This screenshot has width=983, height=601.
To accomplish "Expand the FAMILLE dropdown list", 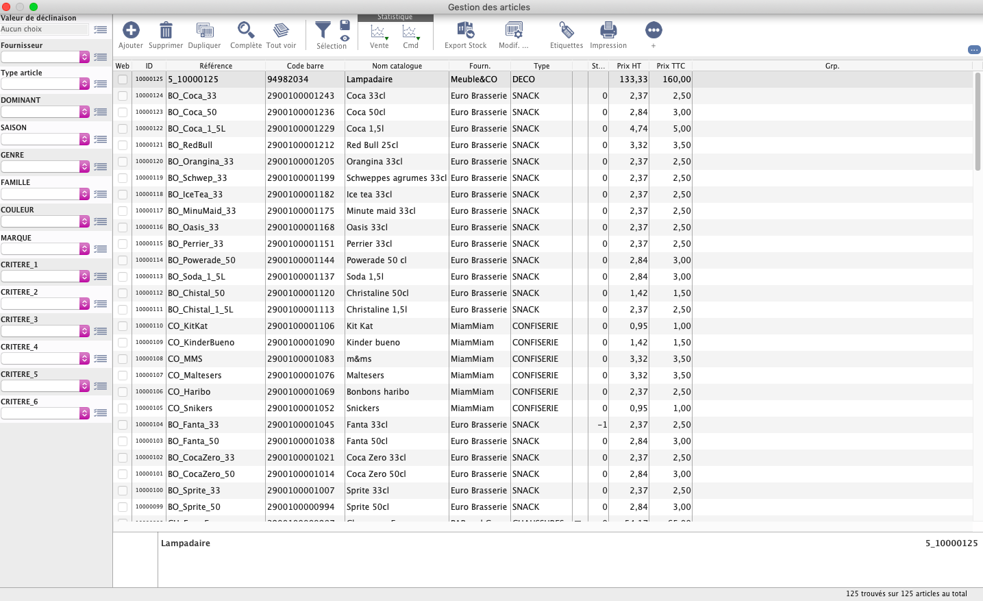I will tap(84, 194).
